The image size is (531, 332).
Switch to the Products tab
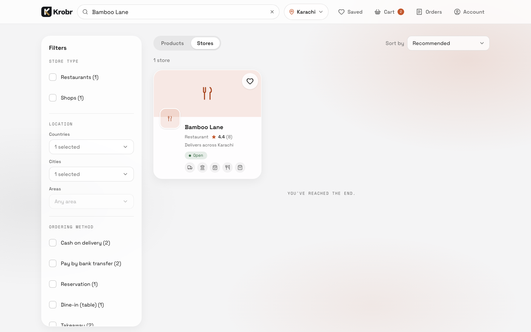click(173, 43)
